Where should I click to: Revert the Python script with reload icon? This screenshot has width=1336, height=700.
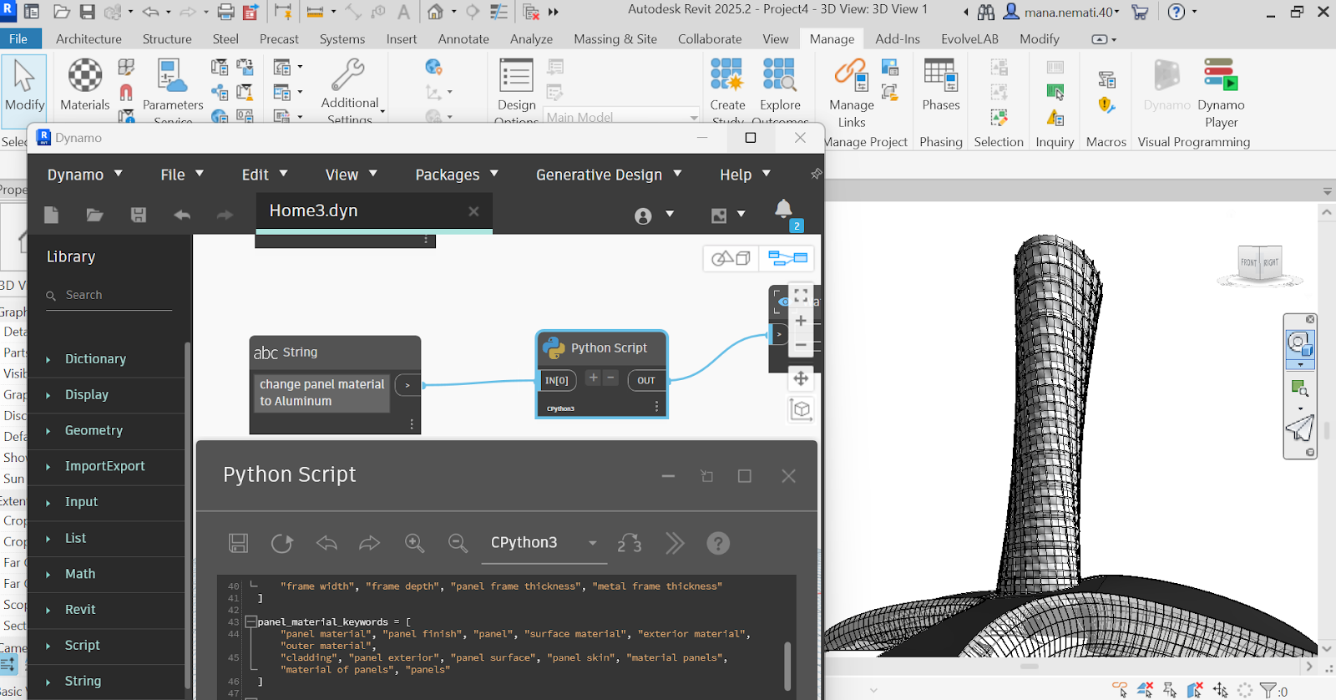282,543
